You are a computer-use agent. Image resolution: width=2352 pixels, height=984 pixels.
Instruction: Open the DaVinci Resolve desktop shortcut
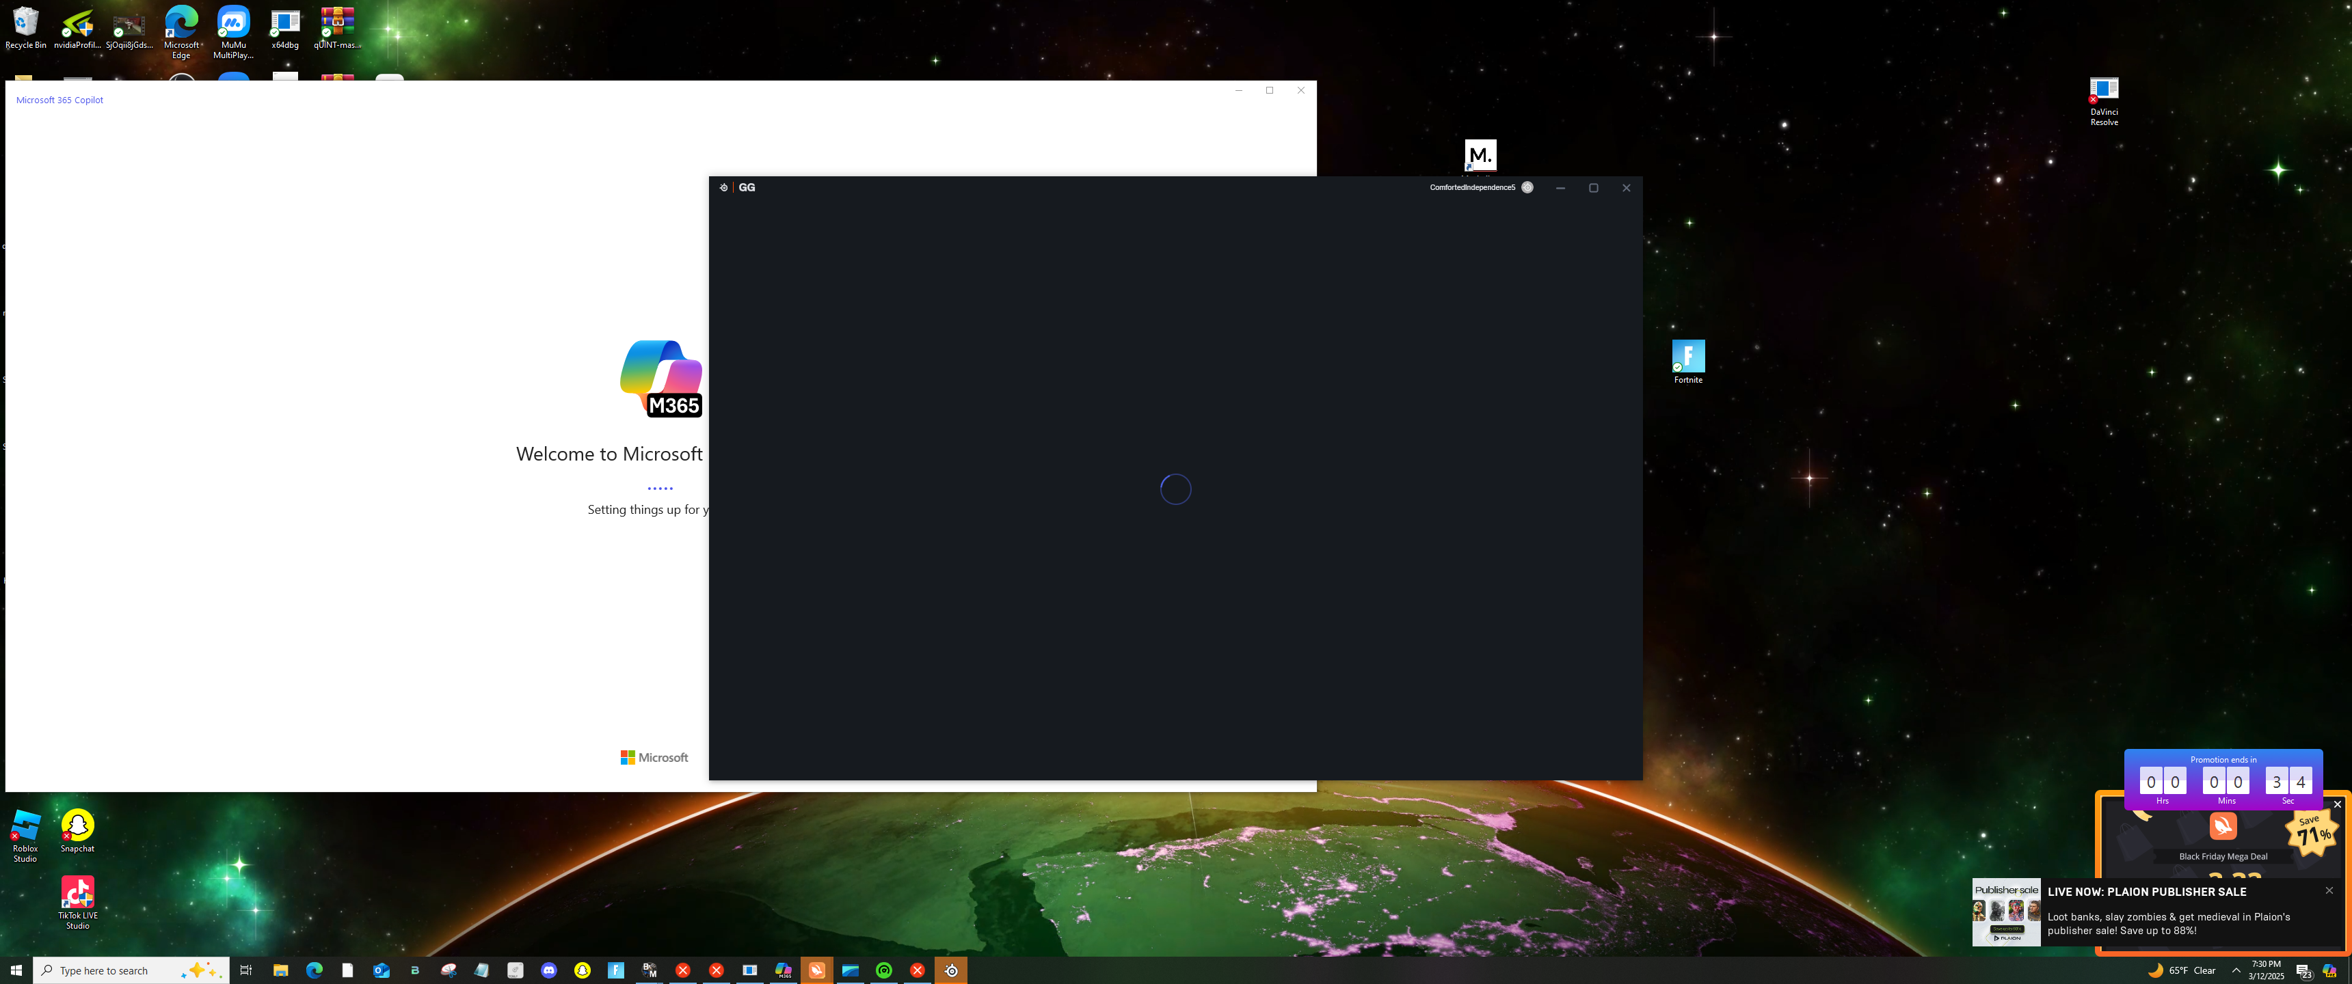(x=2104, y=101)
